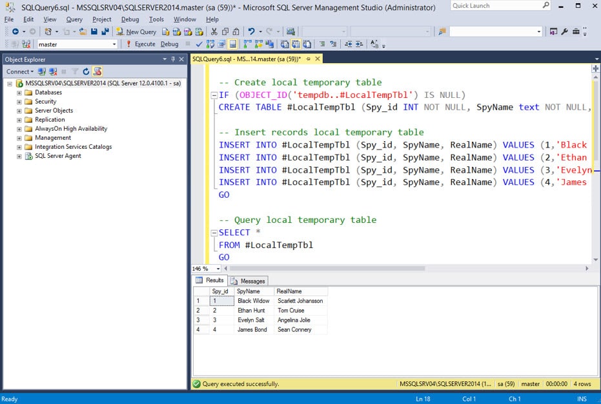The image size is (601, 404).
Task: Switch to the Messages tab
Action: [249, 281]
